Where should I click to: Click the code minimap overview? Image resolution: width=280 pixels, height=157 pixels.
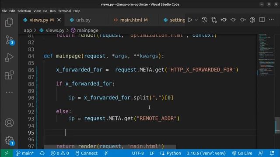(266, 55)
